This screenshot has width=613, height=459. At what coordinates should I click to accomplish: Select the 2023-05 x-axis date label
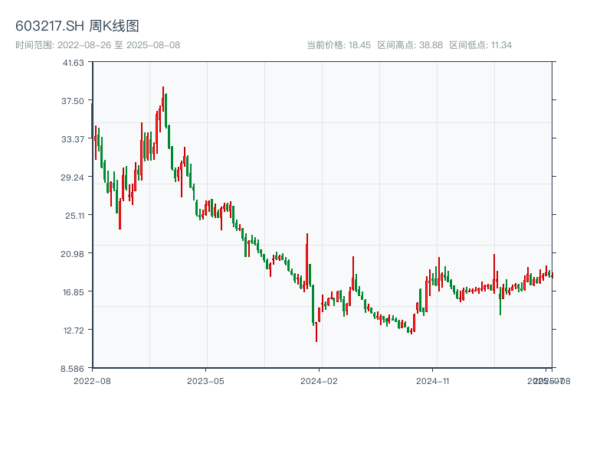pos(205,380)
